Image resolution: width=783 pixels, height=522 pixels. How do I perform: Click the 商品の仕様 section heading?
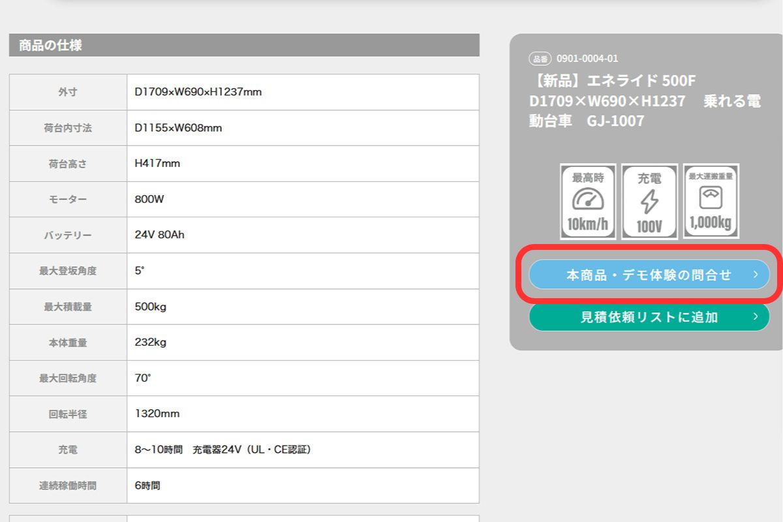(x=50, y=46)
